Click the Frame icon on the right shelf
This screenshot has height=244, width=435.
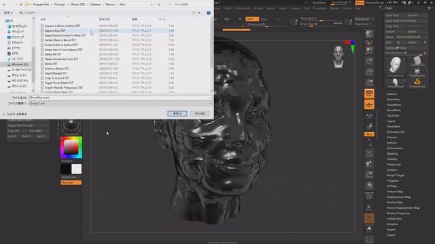(369, 153)
